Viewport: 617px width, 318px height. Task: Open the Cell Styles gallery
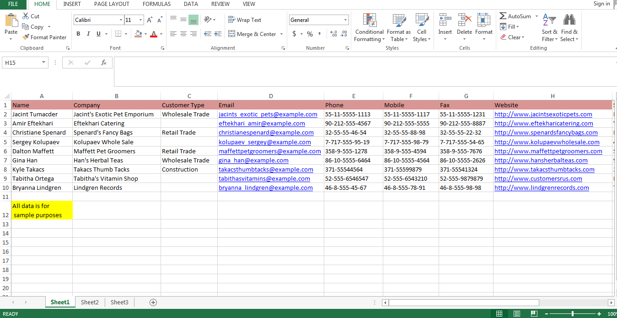click(x=422, y=28)
